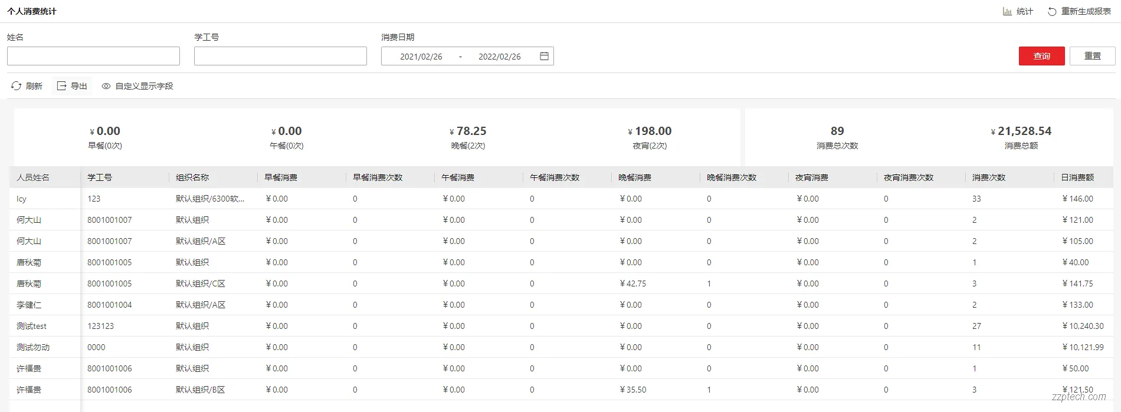Open the calendar icon in date field
The width and height of the screenshot is (1121, 412).
coord(544,56)
